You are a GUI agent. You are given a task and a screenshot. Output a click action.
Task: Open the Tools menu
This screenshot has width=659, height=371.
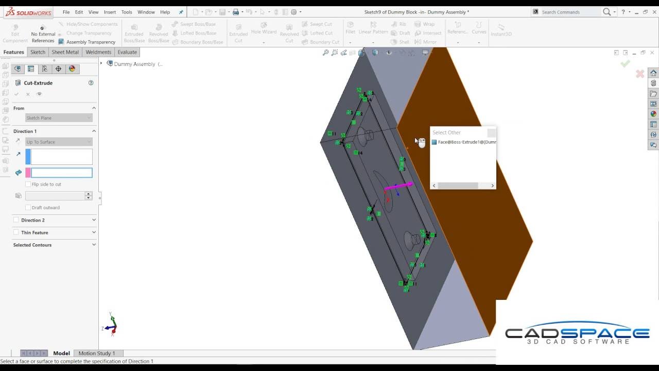point(127,12)
